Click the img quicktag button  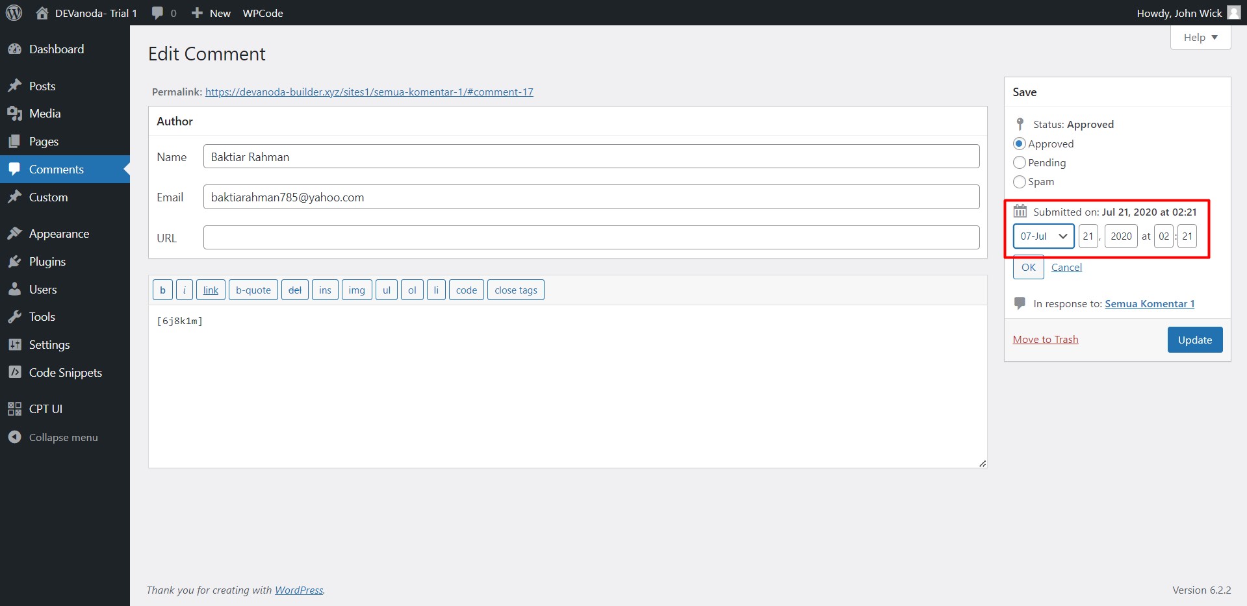click(357, 290)
